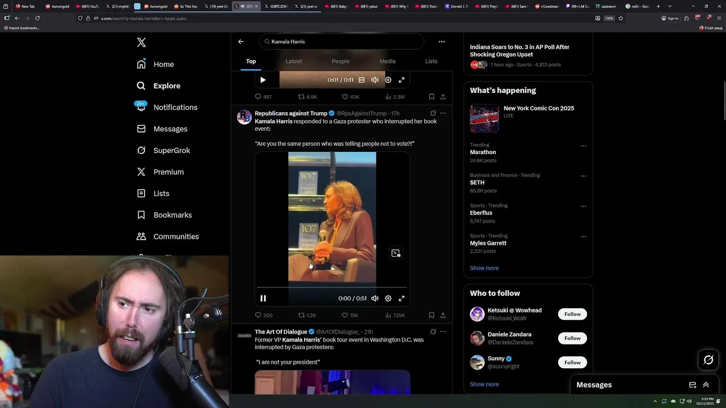This screenshot has width=726, height=408.
Task: Reply to post with 300 comments
Action: [x=263, y=315]
